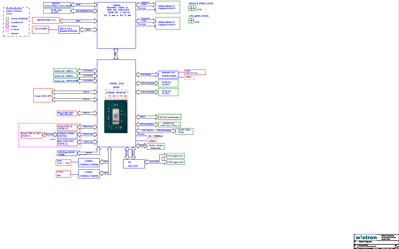
Task: Click the Wistron logo in title block
Action: (x=366, y=238)
